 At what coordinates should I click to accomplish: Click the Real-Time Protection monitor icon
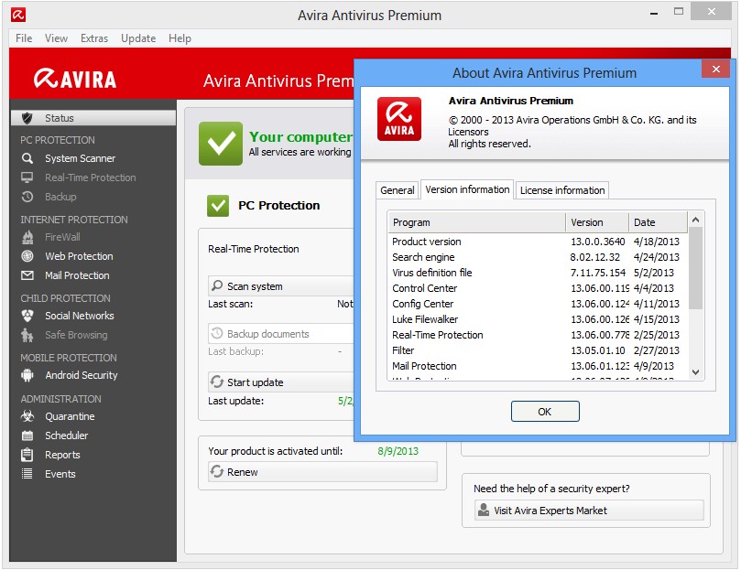[27, 177]
